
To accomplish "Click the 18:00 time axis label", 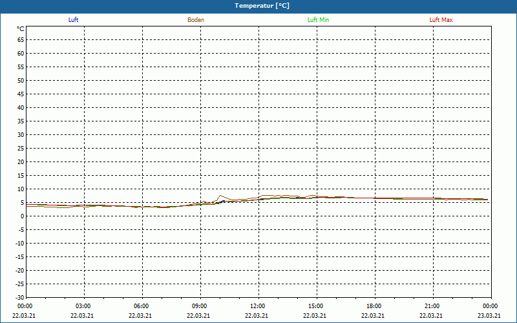I will pos(374,306).
